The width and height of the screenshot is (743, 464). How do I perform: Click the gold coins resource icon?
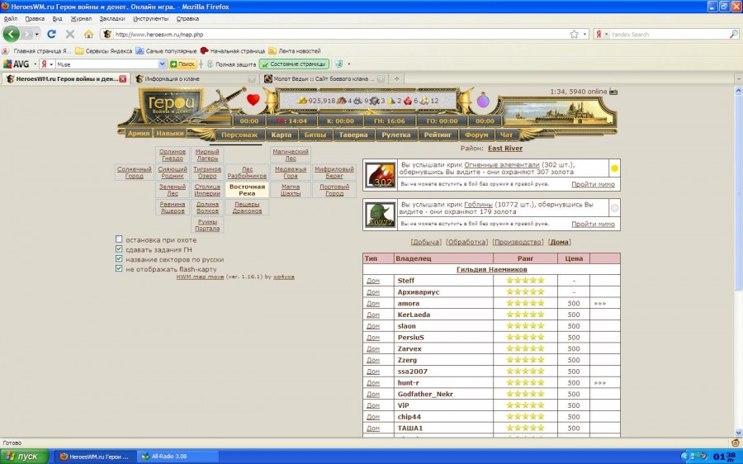pyautogui.click(x=302, y=101)
